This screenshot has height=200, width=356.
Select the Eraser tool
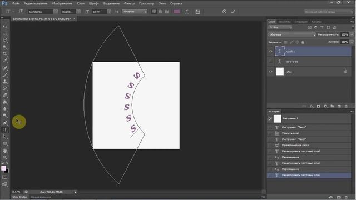(5, 95)
